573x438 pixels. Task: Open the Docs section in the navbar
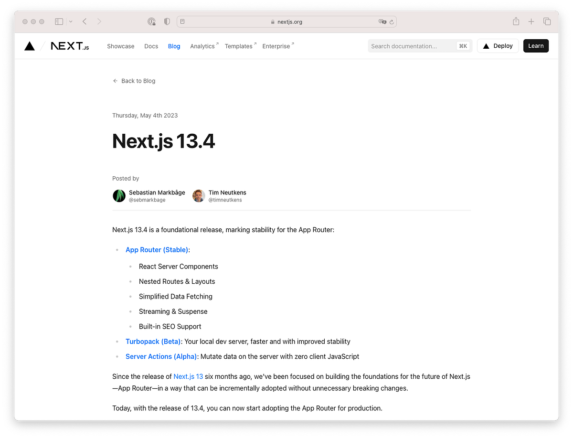click(151, 46)
